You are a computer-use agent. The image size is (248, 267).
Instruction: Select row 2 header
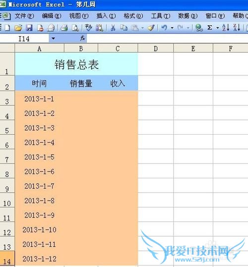(7, 83)
